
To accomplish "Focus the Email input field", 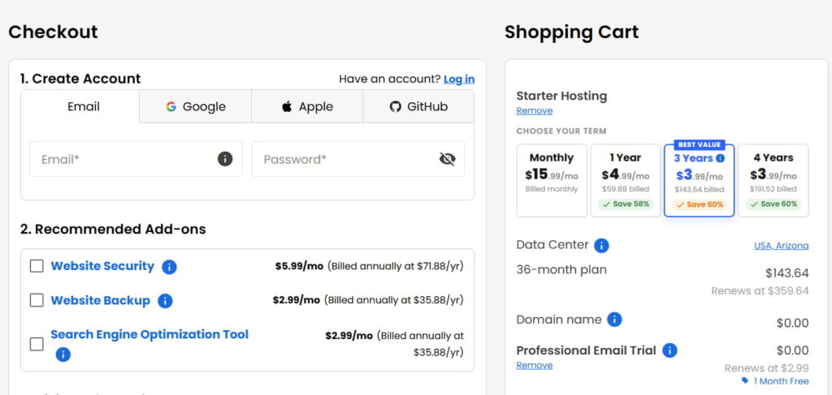I will tap(136, 159).
